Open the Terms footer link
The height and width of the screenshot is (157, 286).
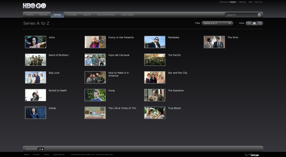pyautogui.click(x=46, y=154)
